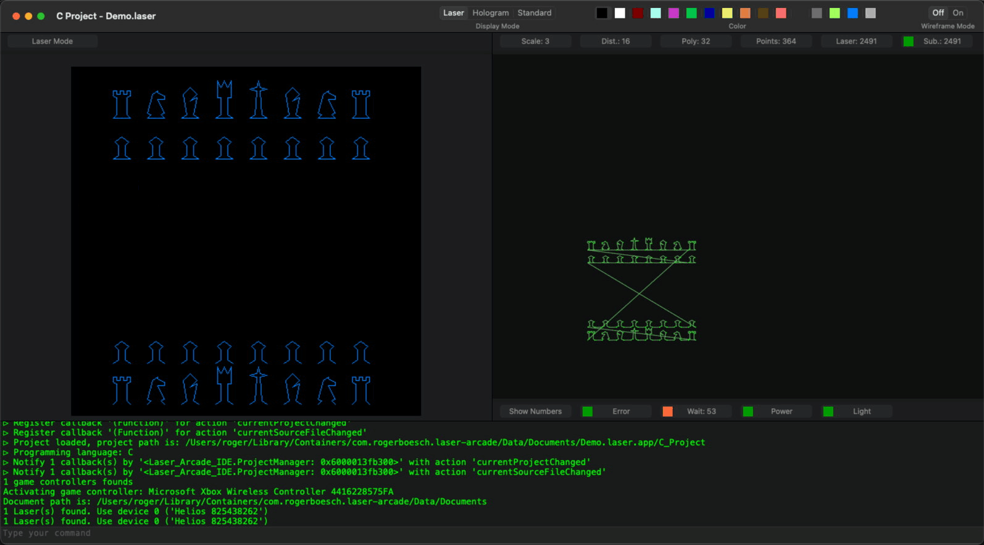
Task: Pick the dark red color swatch
Action: [x=638, y=13]
